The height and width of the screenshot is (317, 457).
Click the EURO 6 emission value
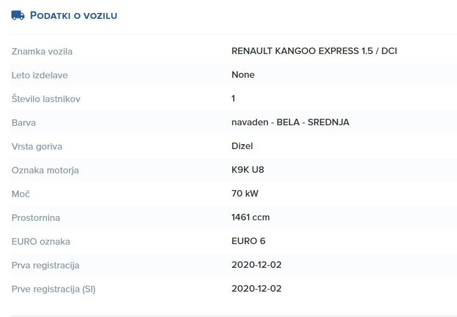pos(248,241)
